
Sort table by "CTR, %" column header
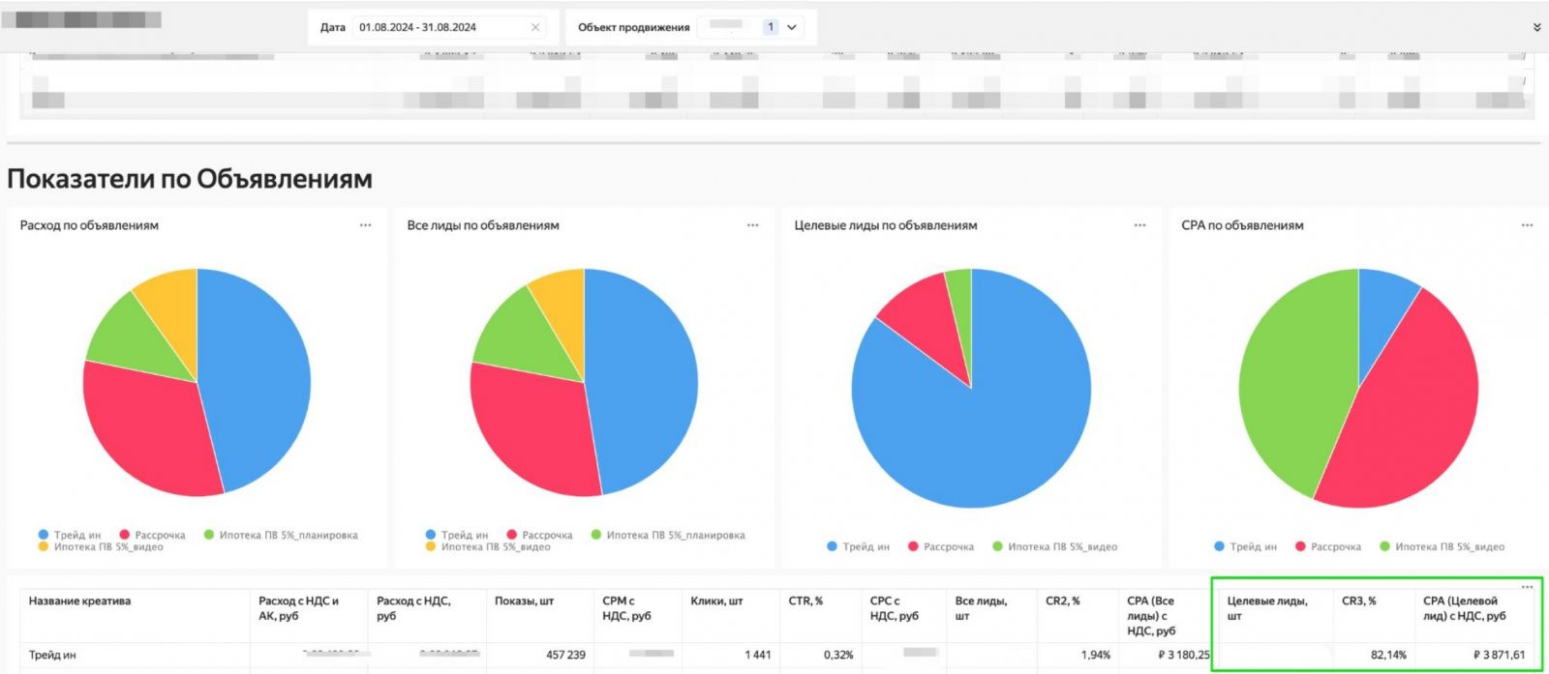click(x=805, y=601)
